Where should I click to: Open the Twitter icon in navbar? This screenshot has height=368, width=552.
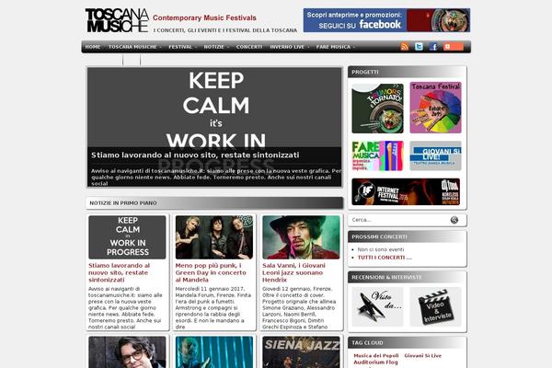click(419, 47)
